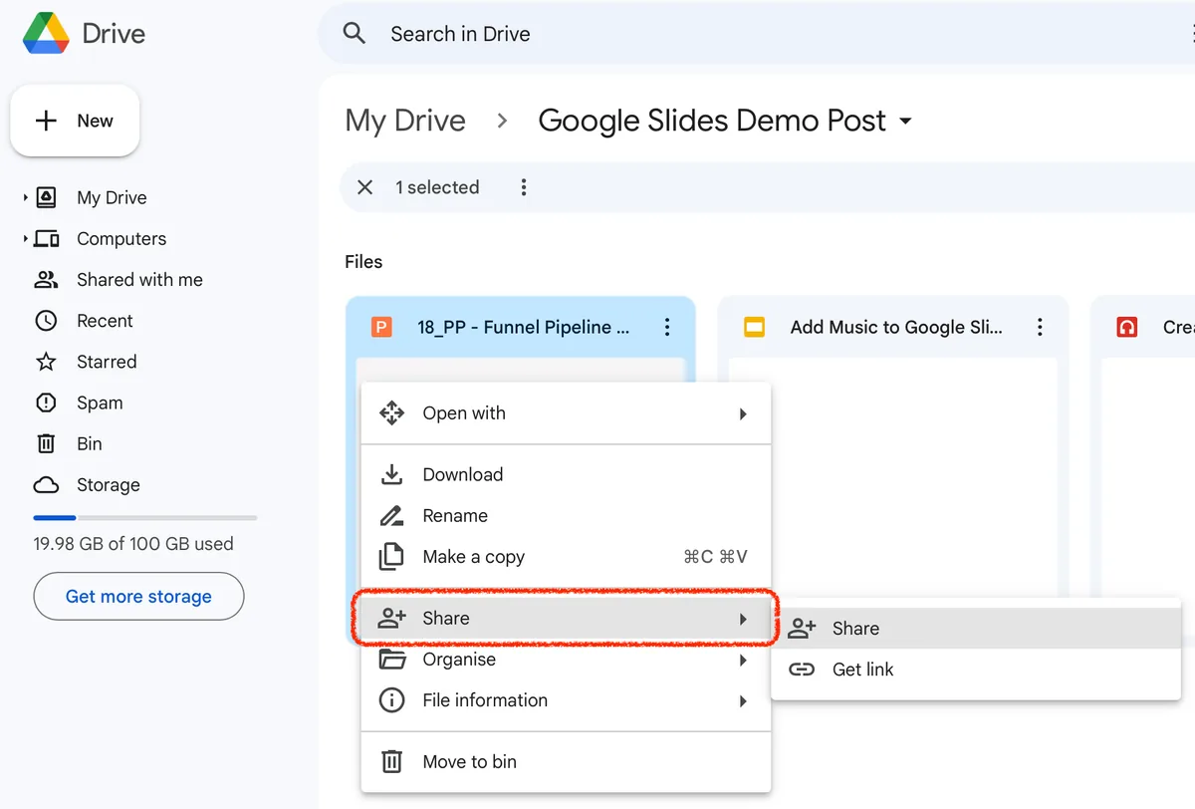The height and width of the screenshot is (809, 1195).
Task: Clear selection with the X icon
Action: tap(365, 187)
